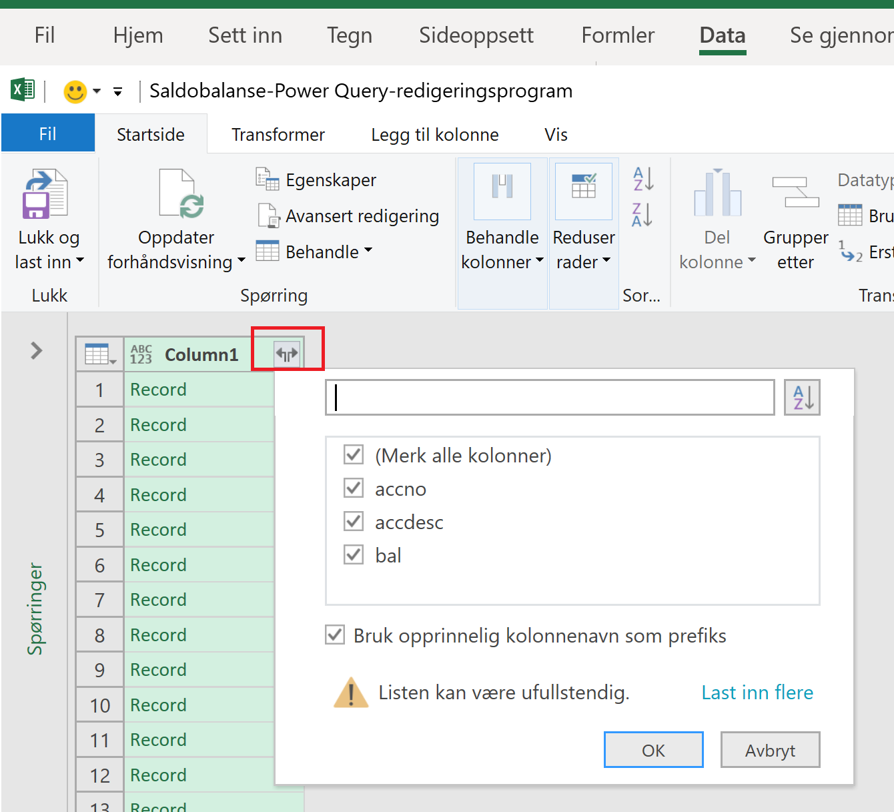The image size is (894, 812).
Task: Uncheck the accdesc column checkbox
Action: [354, 522]
